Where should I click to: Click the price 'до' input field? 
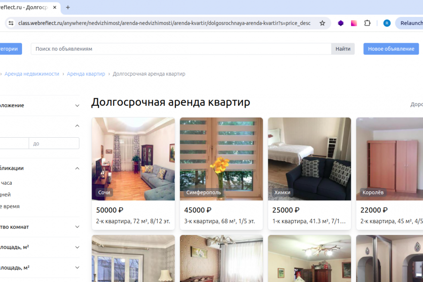[54, 143]
